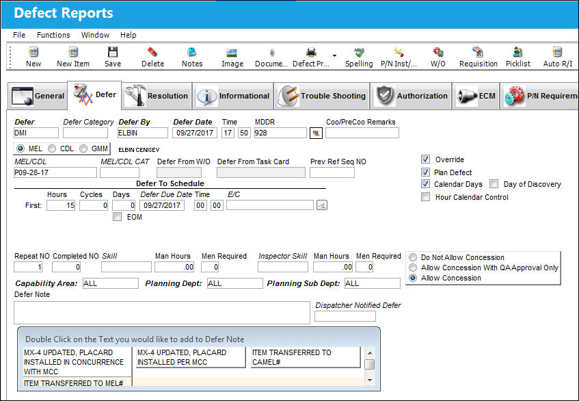Click the scroll down arrow in note list
Image resolution: width=579 pixels, height=401 pixels.
[370, 380]
